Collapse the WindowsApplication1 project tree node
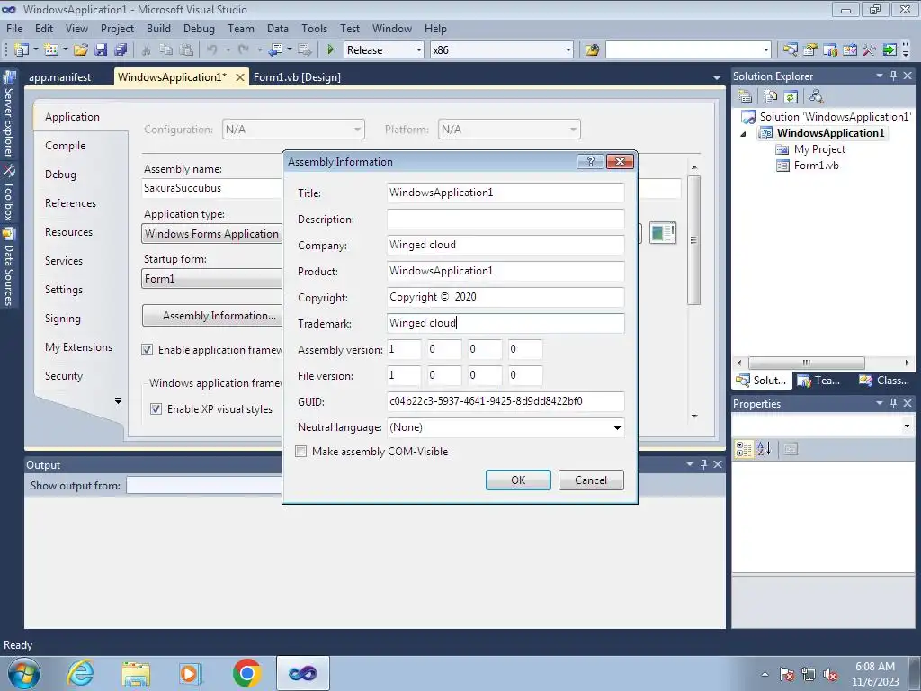The image size is (921, 691). (x=743, y=133)
